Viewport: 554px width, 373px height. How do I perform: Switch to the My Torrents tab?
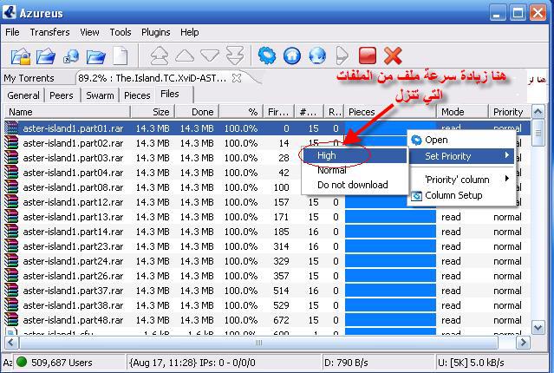[x=29, y=78]
